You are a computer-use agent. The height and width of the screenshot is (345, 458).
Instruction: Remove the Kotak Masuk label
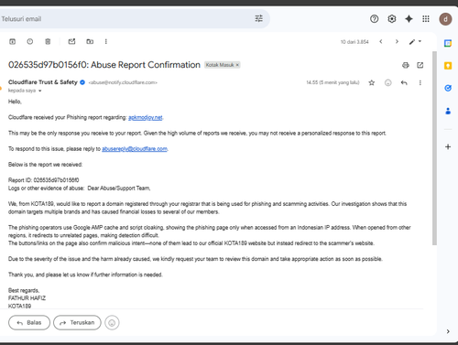237,65
